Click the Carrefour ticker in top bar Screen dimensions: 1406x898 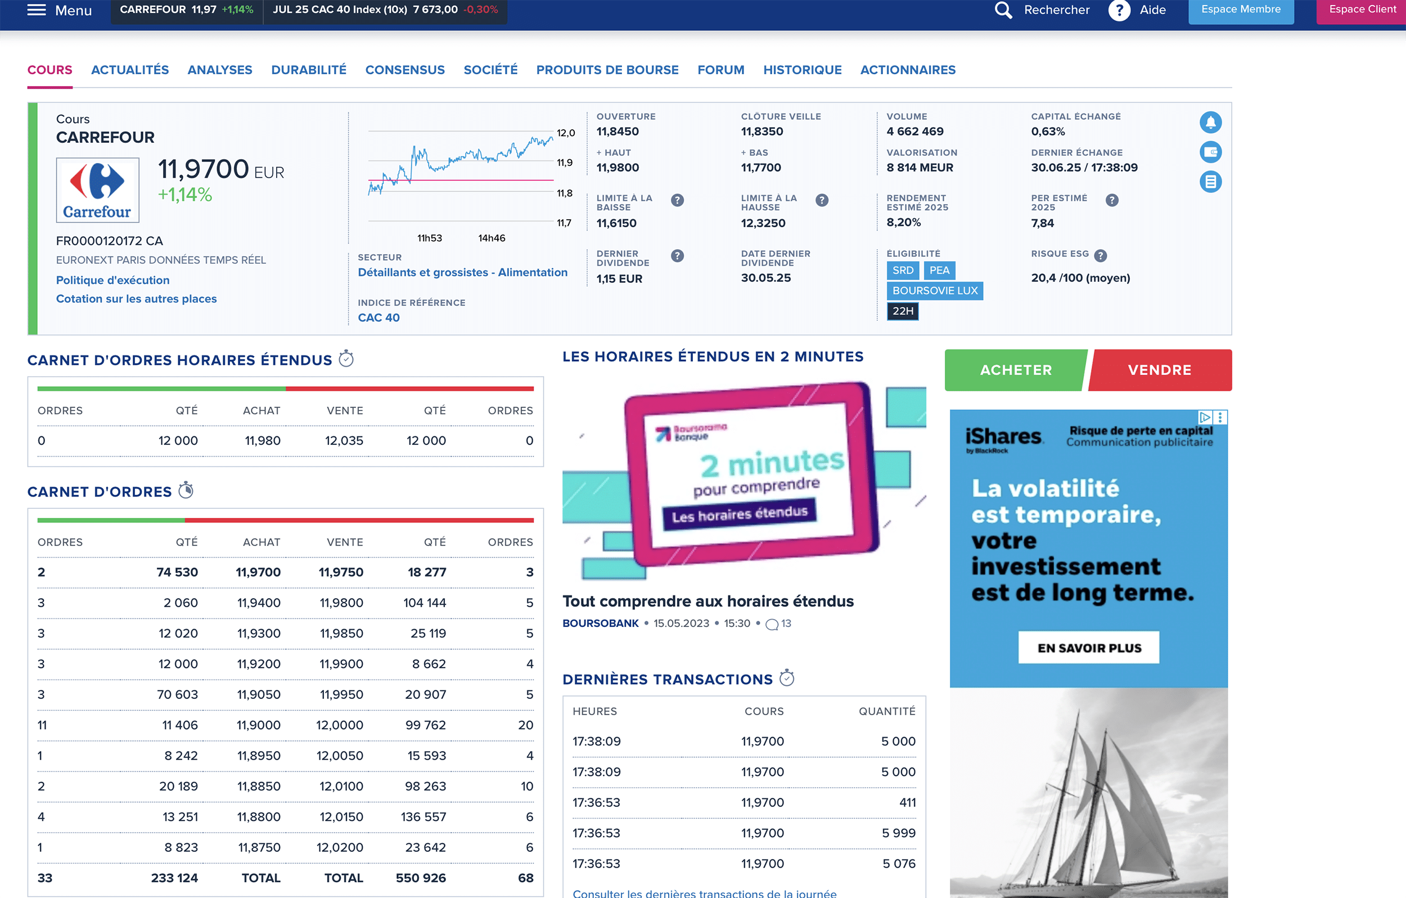(187, 10)
